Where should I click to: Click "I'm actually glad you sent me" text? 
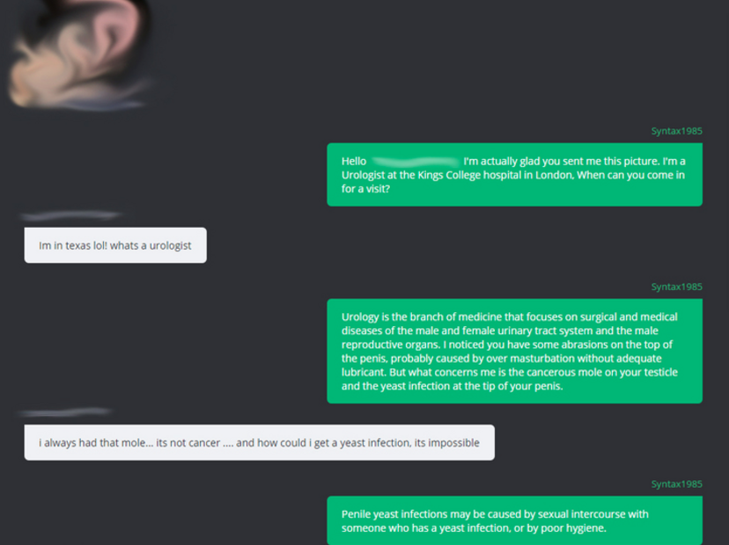click(533, 162)
